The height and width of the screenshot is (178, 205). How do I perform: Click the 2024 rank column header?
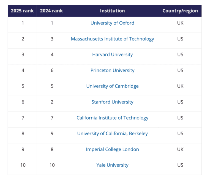coord(51,11)
